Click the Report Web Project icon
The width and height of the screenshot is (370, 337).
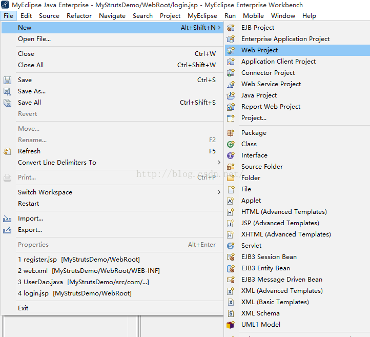pos(231,107)
